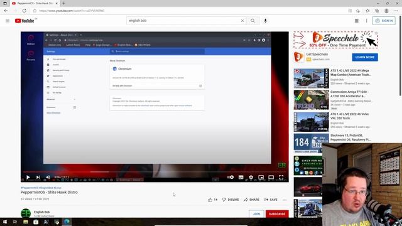
Task: Skip to the next video
Action: [x=38, y=177]
